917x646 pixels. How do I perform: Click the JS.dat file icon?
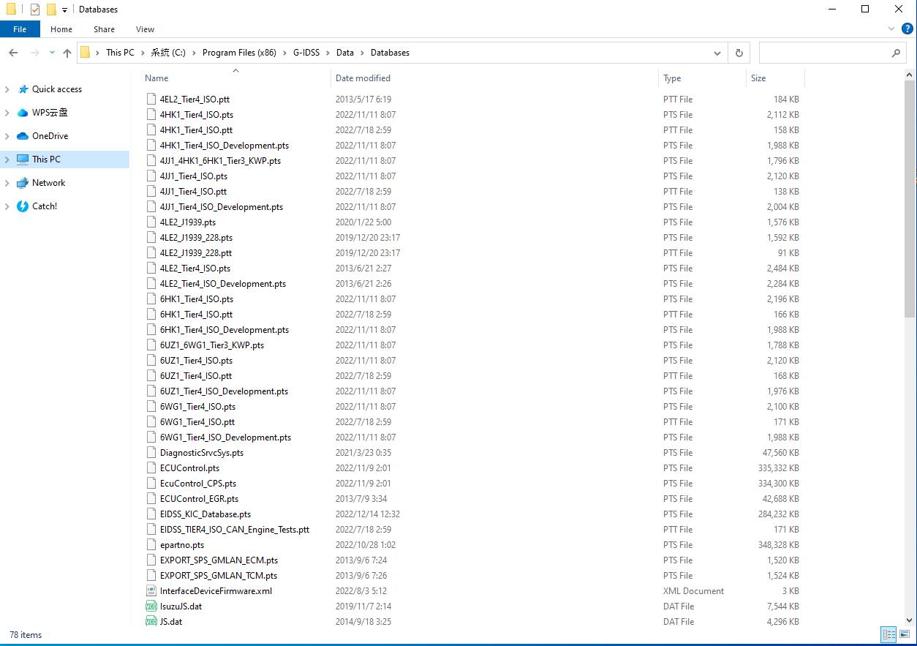tap(151, 622)
